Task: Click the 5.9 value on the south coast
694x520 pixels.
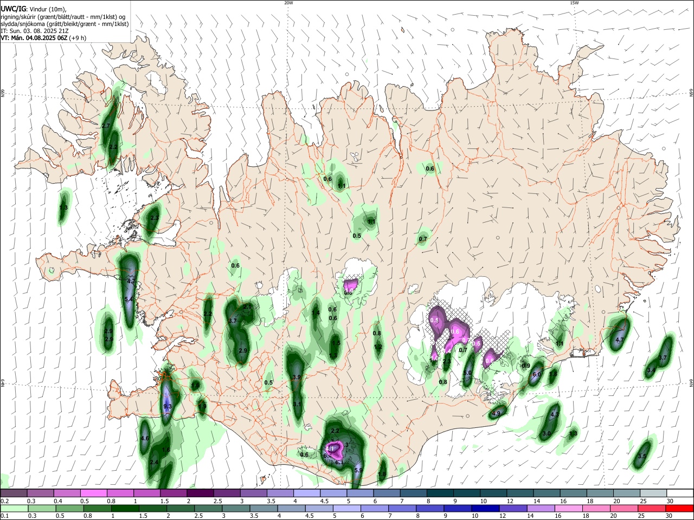Action: tap(358, 471)
